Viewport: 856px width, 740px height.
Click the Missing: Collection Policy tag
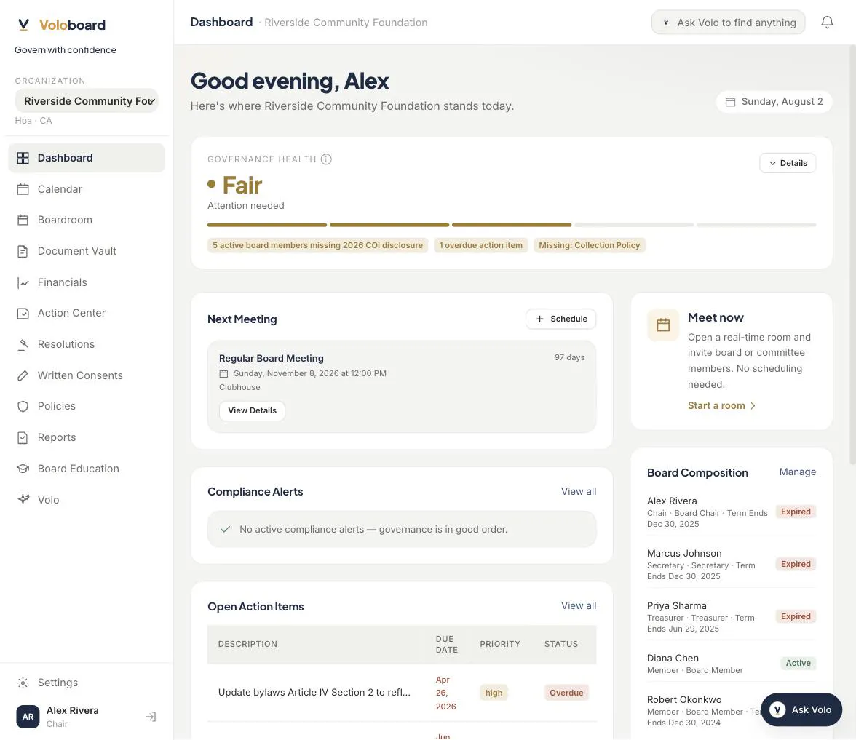click(x=589, y=246)
